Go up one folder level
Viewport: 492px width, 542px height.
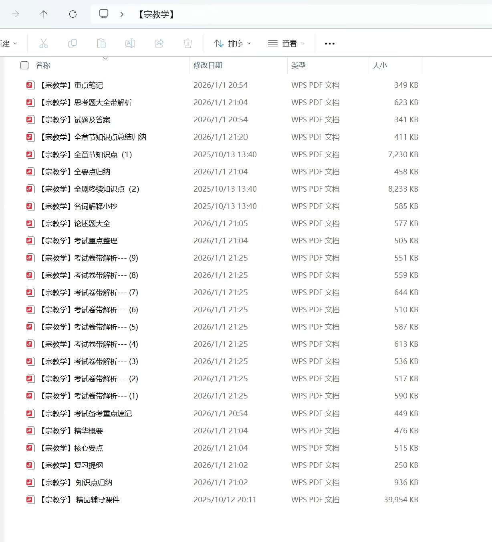pos(44,14)
